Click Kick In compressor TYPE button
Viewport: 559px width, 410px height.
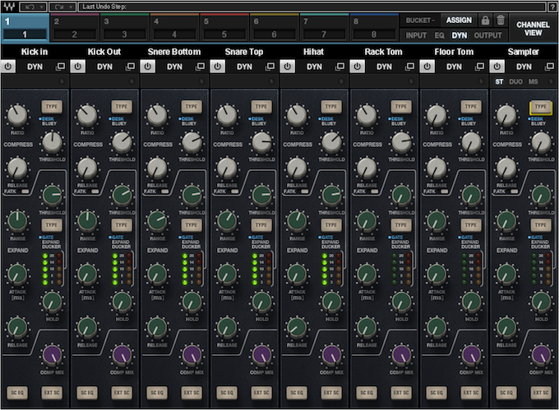tap(52, 107)
